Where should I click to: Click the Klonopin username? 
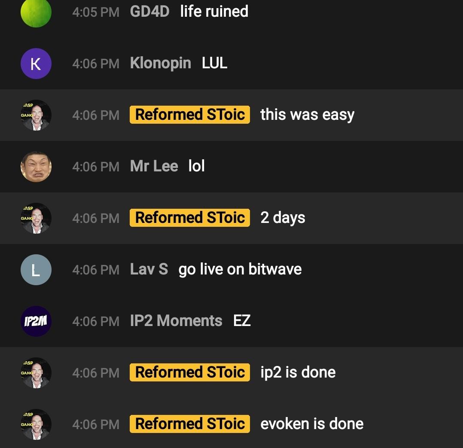tap(161, 63)
